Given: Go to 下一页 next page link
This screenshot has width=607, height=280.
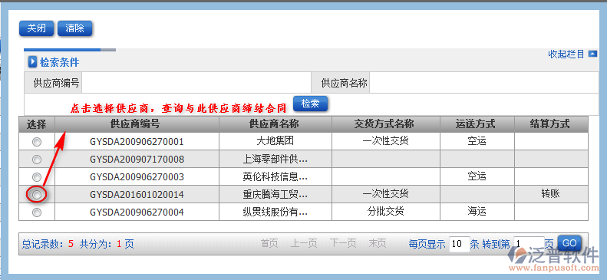Looking at the screenshot, I should pos(343,244).
